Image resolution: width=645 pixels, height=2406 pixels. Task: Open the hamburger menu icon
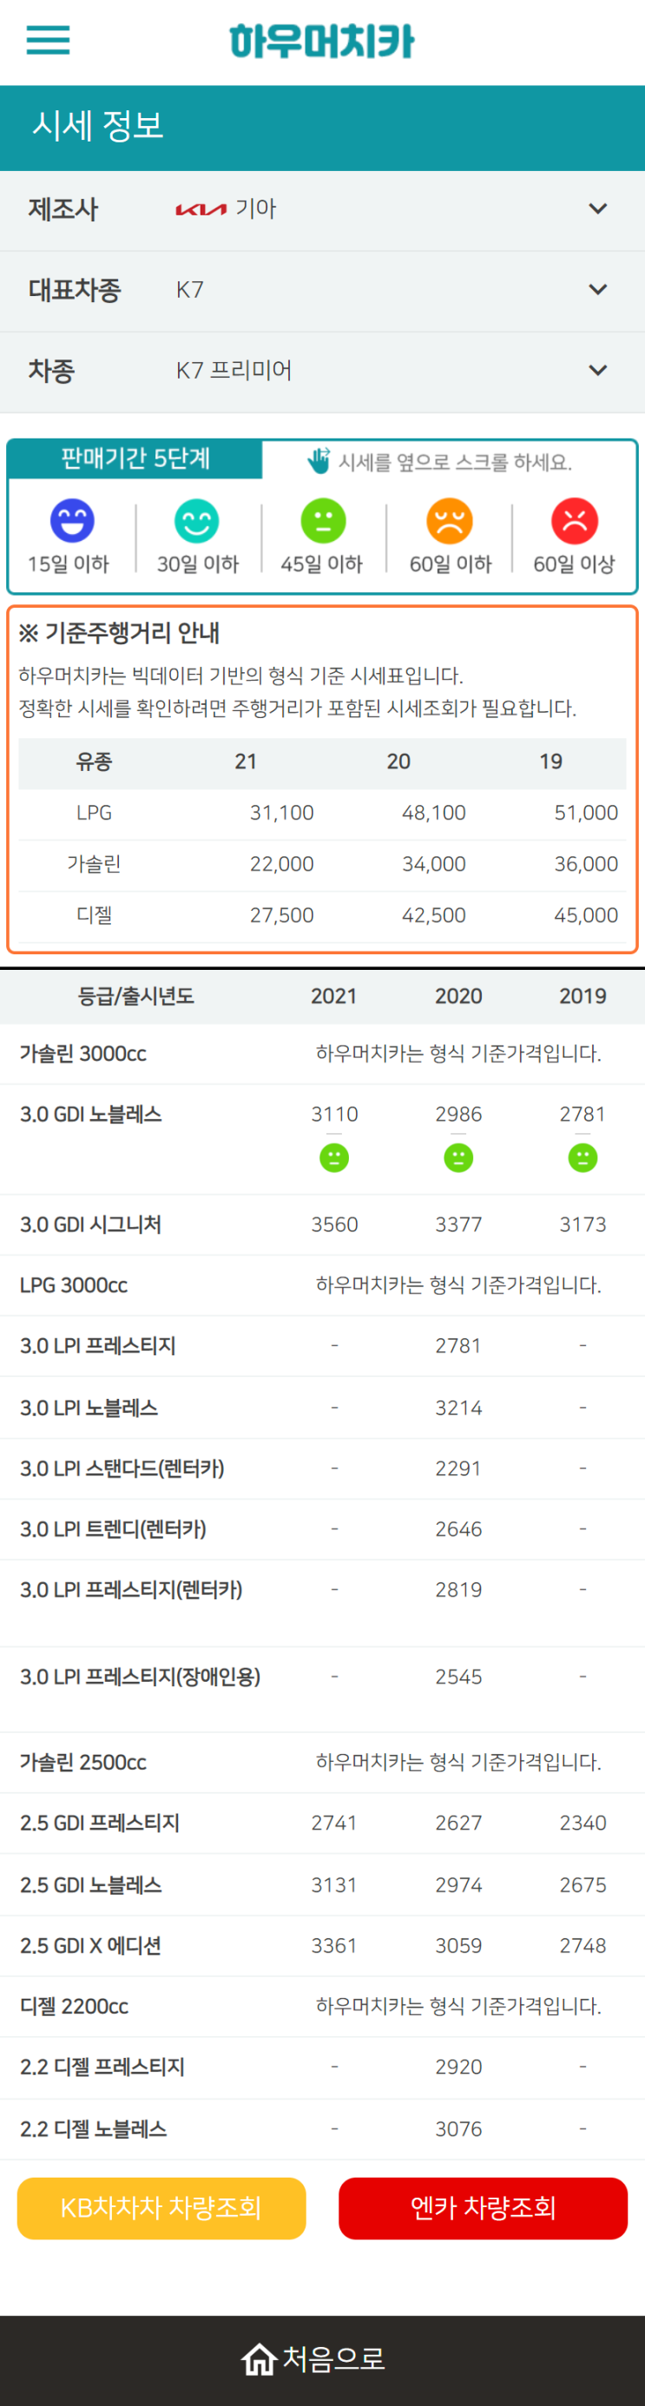[x=48, y=40]
